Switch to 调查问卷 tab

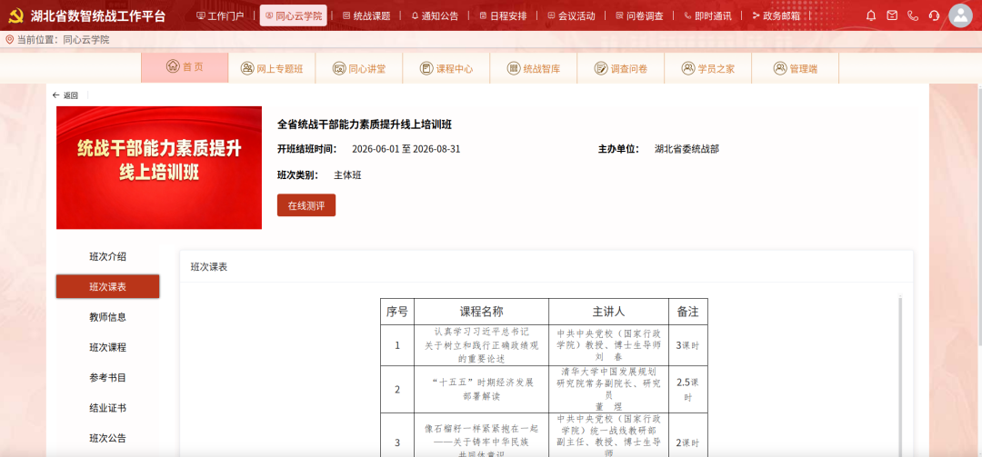(x=621, y=68)
